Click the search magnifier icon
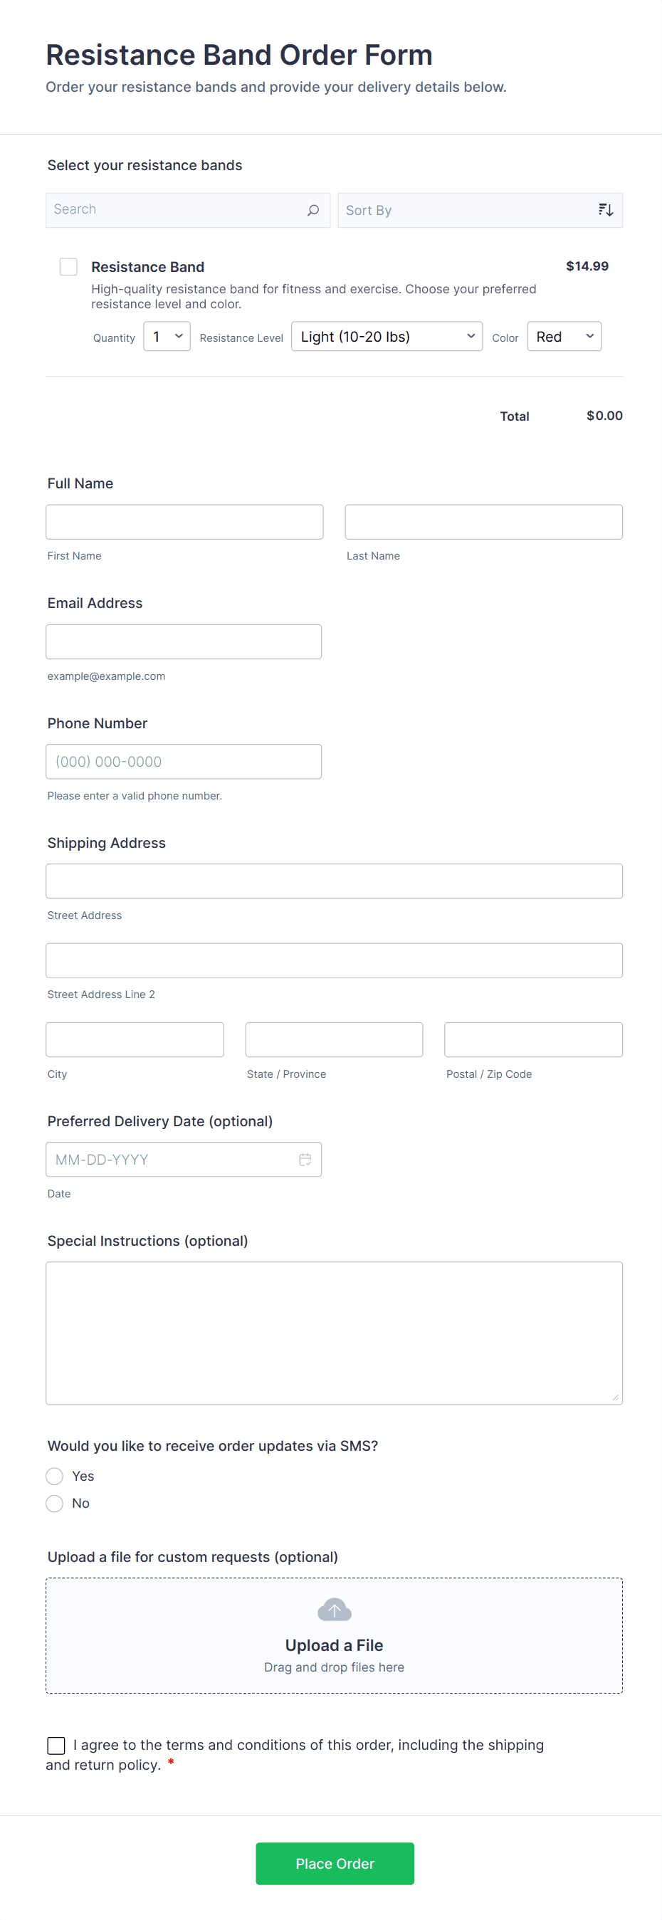 pyautogui.click(x=313, y=210)
